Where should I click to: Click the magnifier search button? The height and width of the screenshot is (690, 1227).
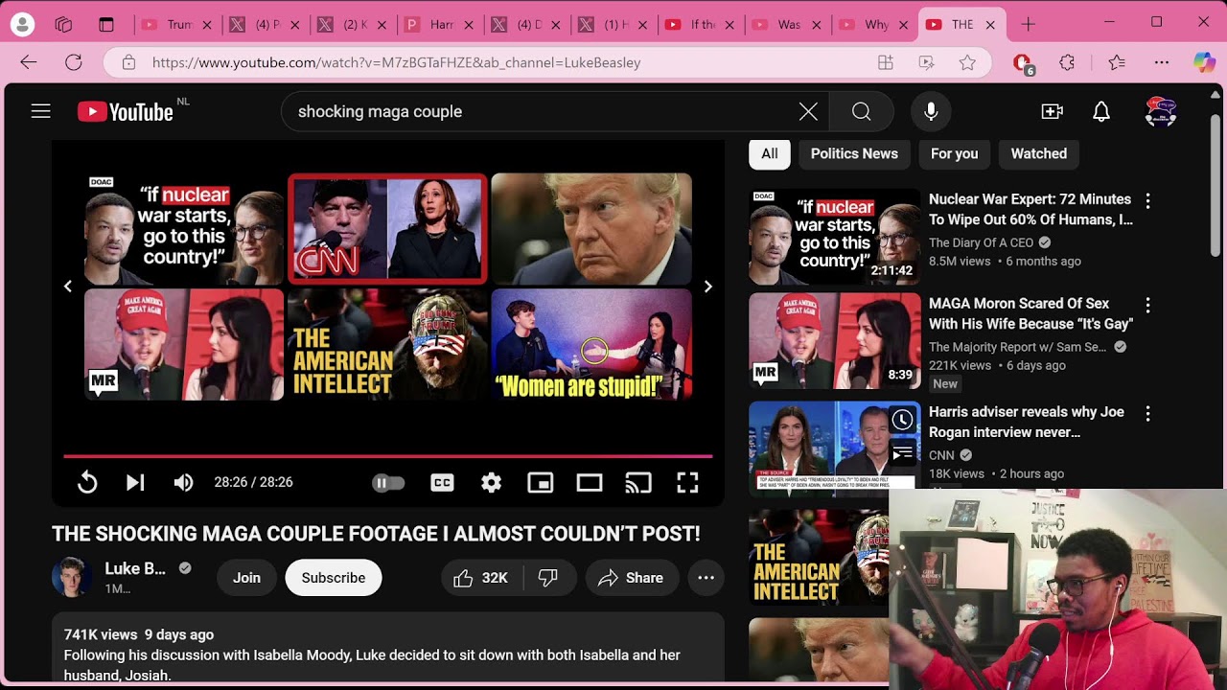861,112
